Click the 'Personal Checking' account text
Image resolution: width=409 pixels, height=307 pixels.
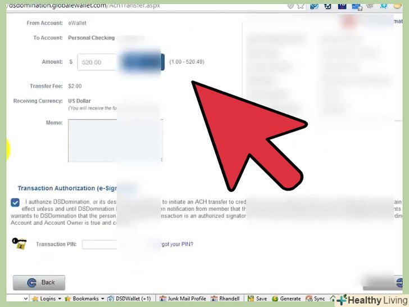[x=91, y=38]
